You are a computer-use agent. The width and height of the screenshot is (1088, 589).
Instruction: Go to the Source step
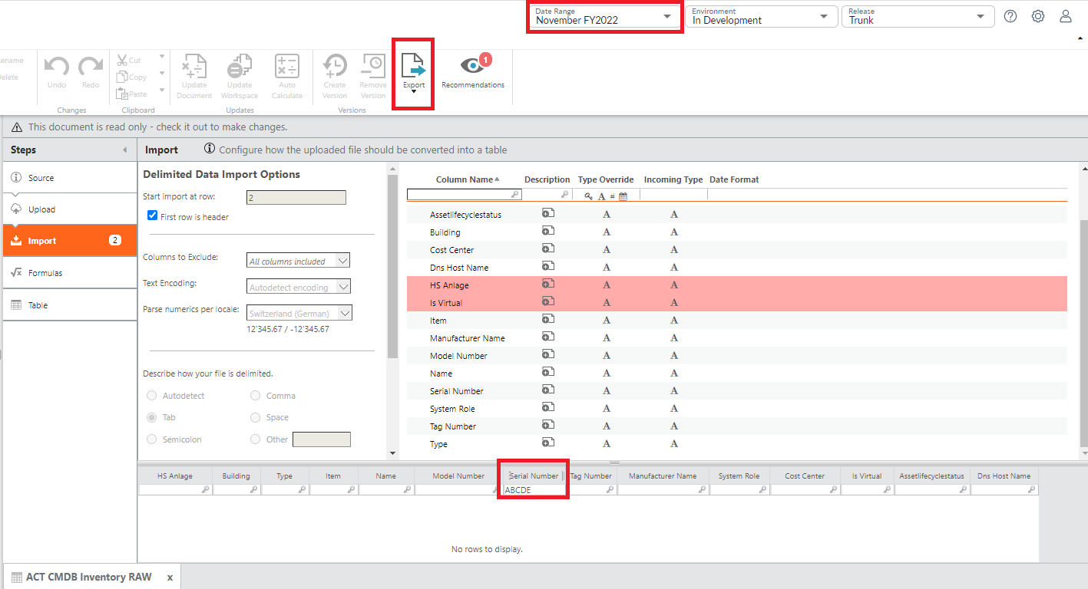70,177
